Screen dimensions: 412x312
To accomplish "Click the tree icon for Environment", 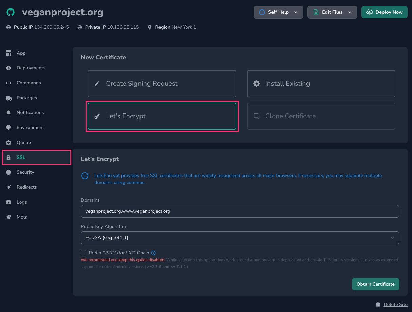I will click(9, 128).
